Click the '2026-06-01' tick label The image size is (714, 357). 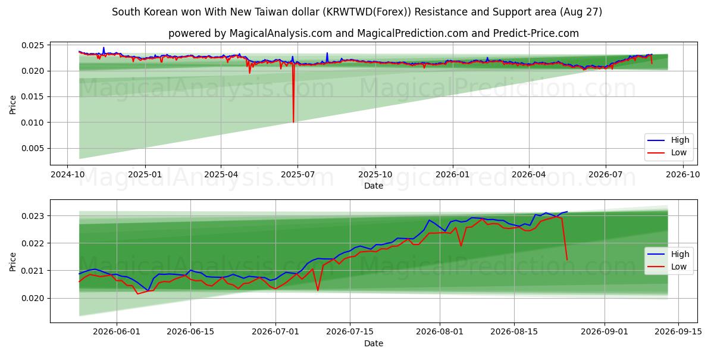coord(116,332)
